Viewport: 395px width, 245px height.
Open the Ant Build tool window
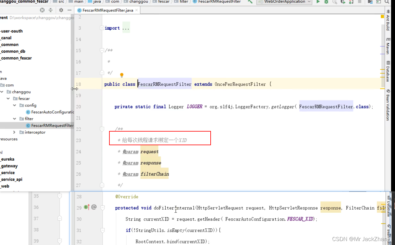pos(388,20)
